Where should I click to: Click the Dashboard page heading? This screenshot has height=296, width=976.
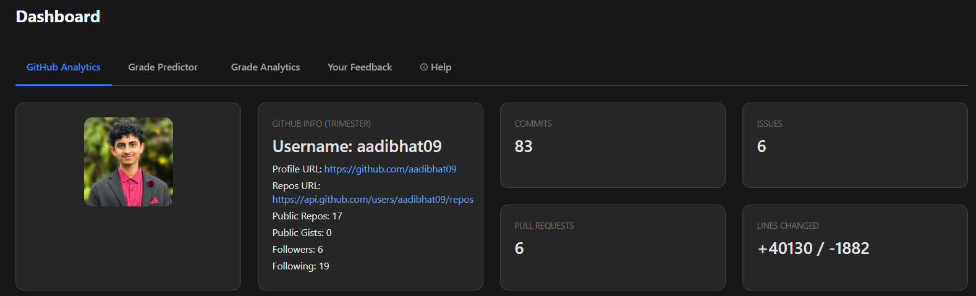point(57,17)
